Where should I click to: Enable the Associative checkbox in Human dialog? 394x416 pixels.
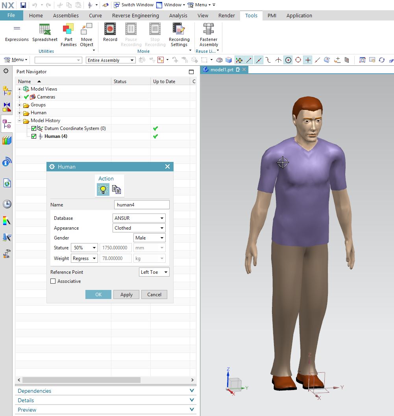pyautogui.click(x=54, y=281)
